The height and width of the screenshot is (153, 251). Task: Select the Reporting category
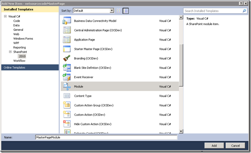[x=19, y=47]
